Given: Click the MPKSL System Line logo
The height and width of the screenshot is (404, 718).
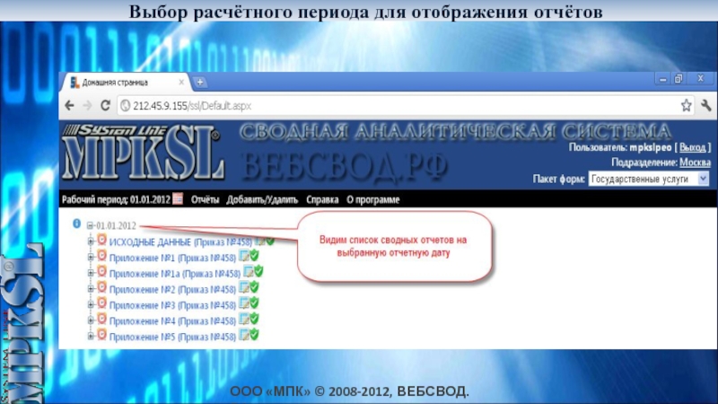Looking at the screenshot, I should click(143, 154).
